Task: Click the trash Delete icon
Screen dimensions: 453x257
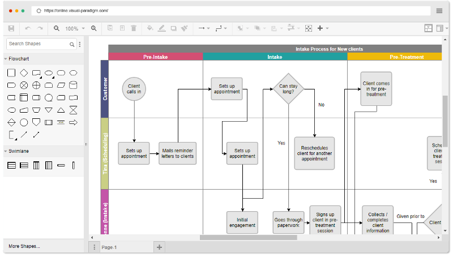Action: click(x=134, y=28)
